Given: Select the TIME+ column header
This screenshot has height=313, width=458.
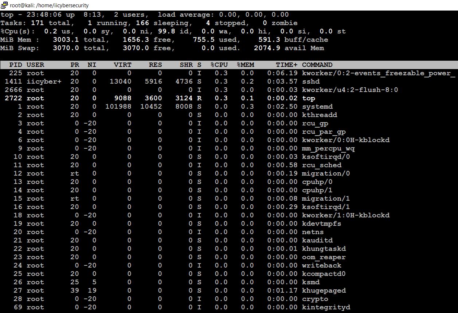Looking at the screenshot, I should (287, 65).
